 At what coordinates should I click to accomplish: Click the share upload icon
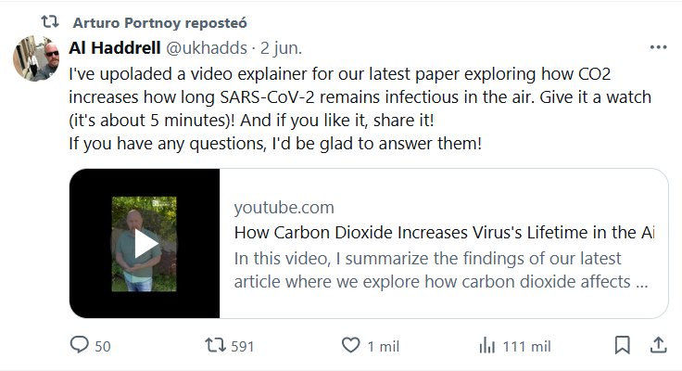coord(657,346)
